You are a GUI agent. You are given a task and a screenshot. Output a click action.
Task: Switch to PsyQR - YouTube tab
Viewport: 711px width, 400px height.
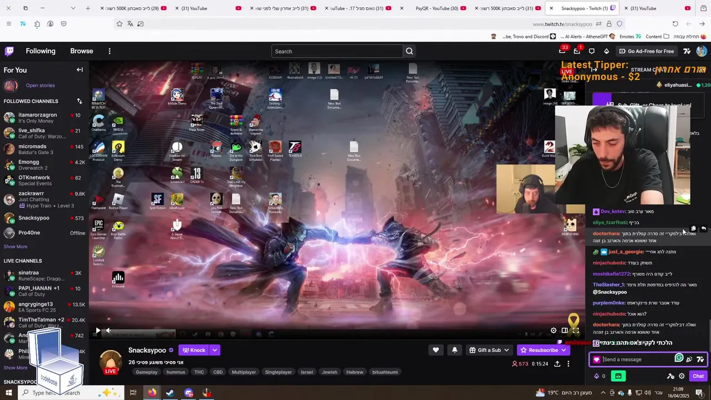coord(437,8)
